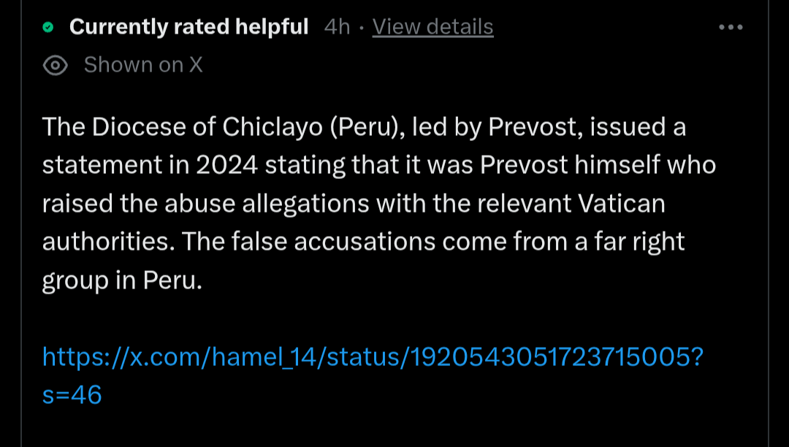Select the Currently rated helpful label

tap(188, 26)
